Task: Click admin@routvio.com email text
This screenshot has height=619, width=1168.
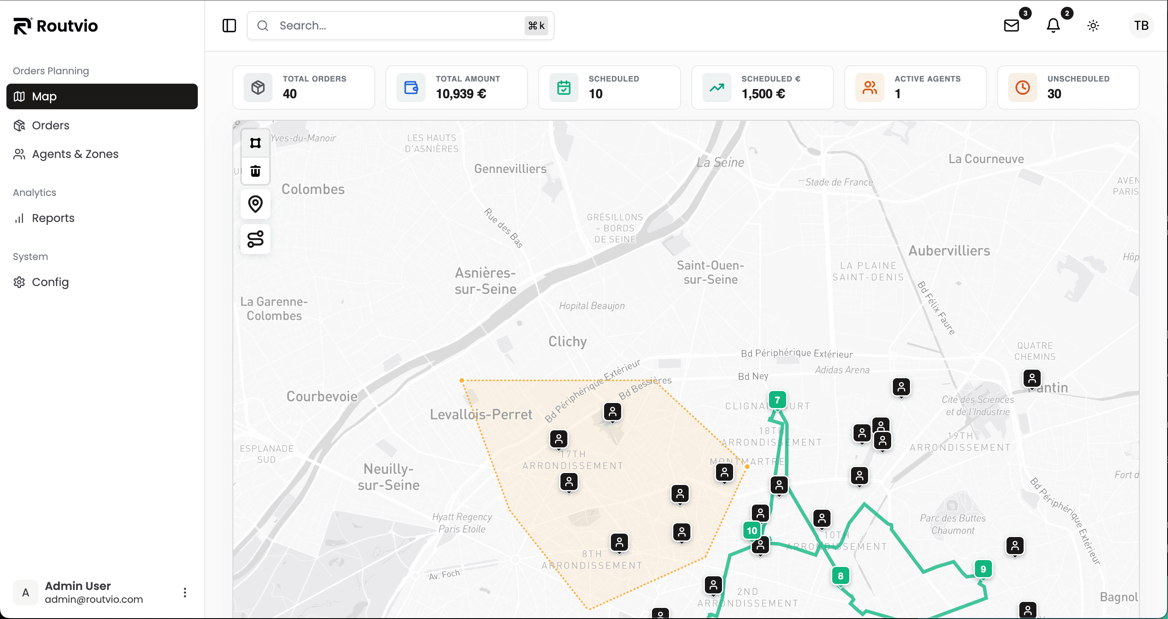Action: pyautogui.click(x=94, y=599)
